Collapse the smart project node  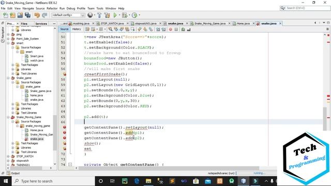pos(8,43)
